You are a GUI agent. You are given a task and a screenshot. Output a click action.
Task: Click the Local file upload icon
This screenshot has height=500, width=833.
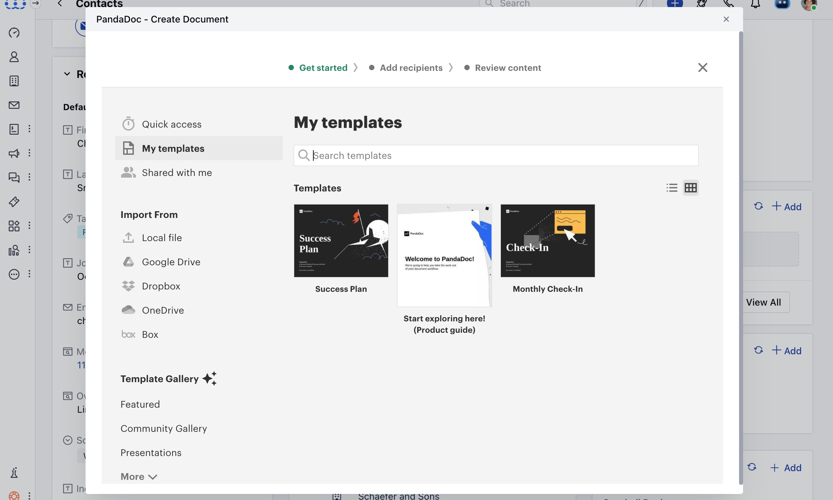[x=128, y=237]
